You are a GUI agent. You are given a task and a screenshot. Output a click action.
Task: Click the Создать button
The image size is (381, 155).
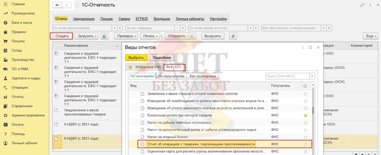coord(62,36)
